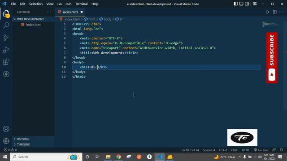Open the weather 27°C Clear widget

coord(224,157)
